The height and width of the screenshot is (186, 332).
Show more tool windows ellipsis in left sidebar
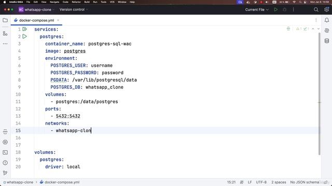point(5,43)
